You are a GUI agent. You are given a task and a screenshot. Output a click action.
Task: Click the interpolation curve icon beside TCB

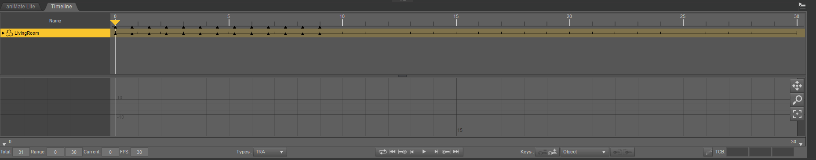(x=708, y=152)
